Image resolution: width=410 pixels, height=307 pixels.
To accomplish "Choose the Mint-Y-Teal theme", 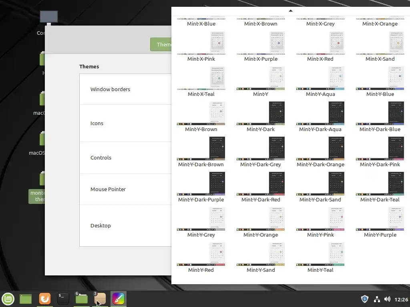I will [x=320, y=258].
